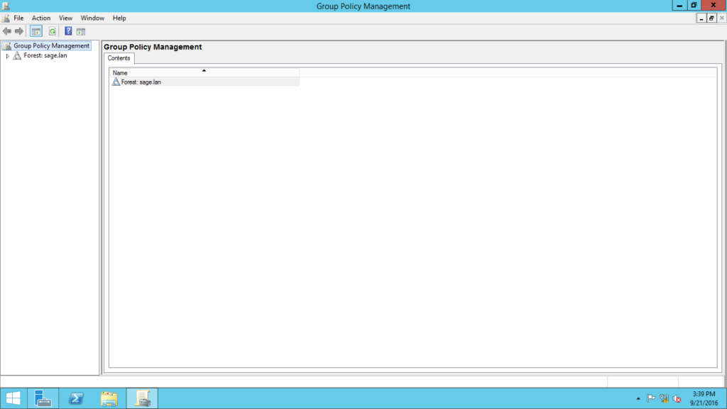Sort list by Name column header
This screenshot has height=409, width=727.
[x=204, y=72]
